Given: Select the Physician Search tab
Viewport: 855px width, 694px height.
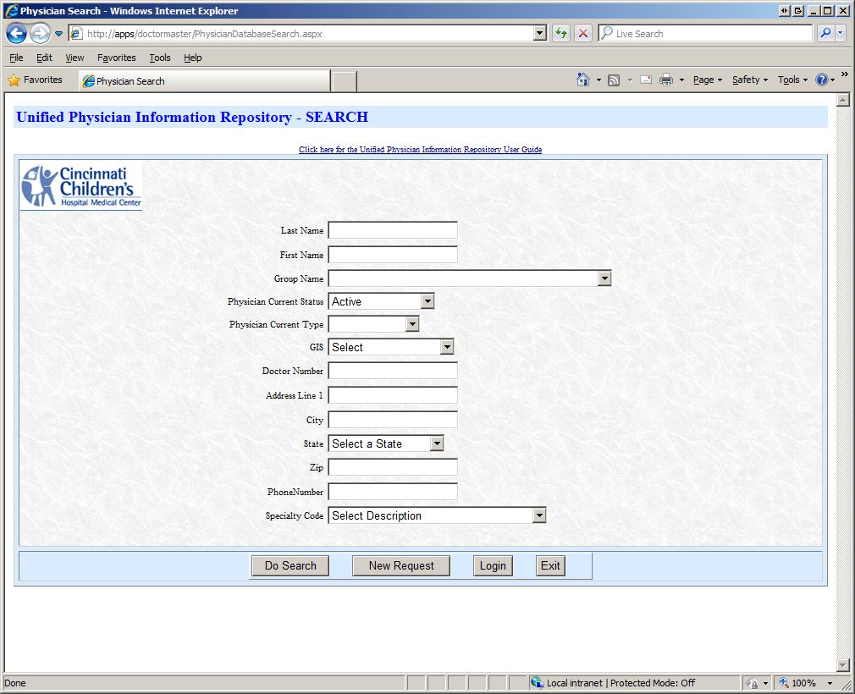Looking at the screenshot, I should click(205, 81).
